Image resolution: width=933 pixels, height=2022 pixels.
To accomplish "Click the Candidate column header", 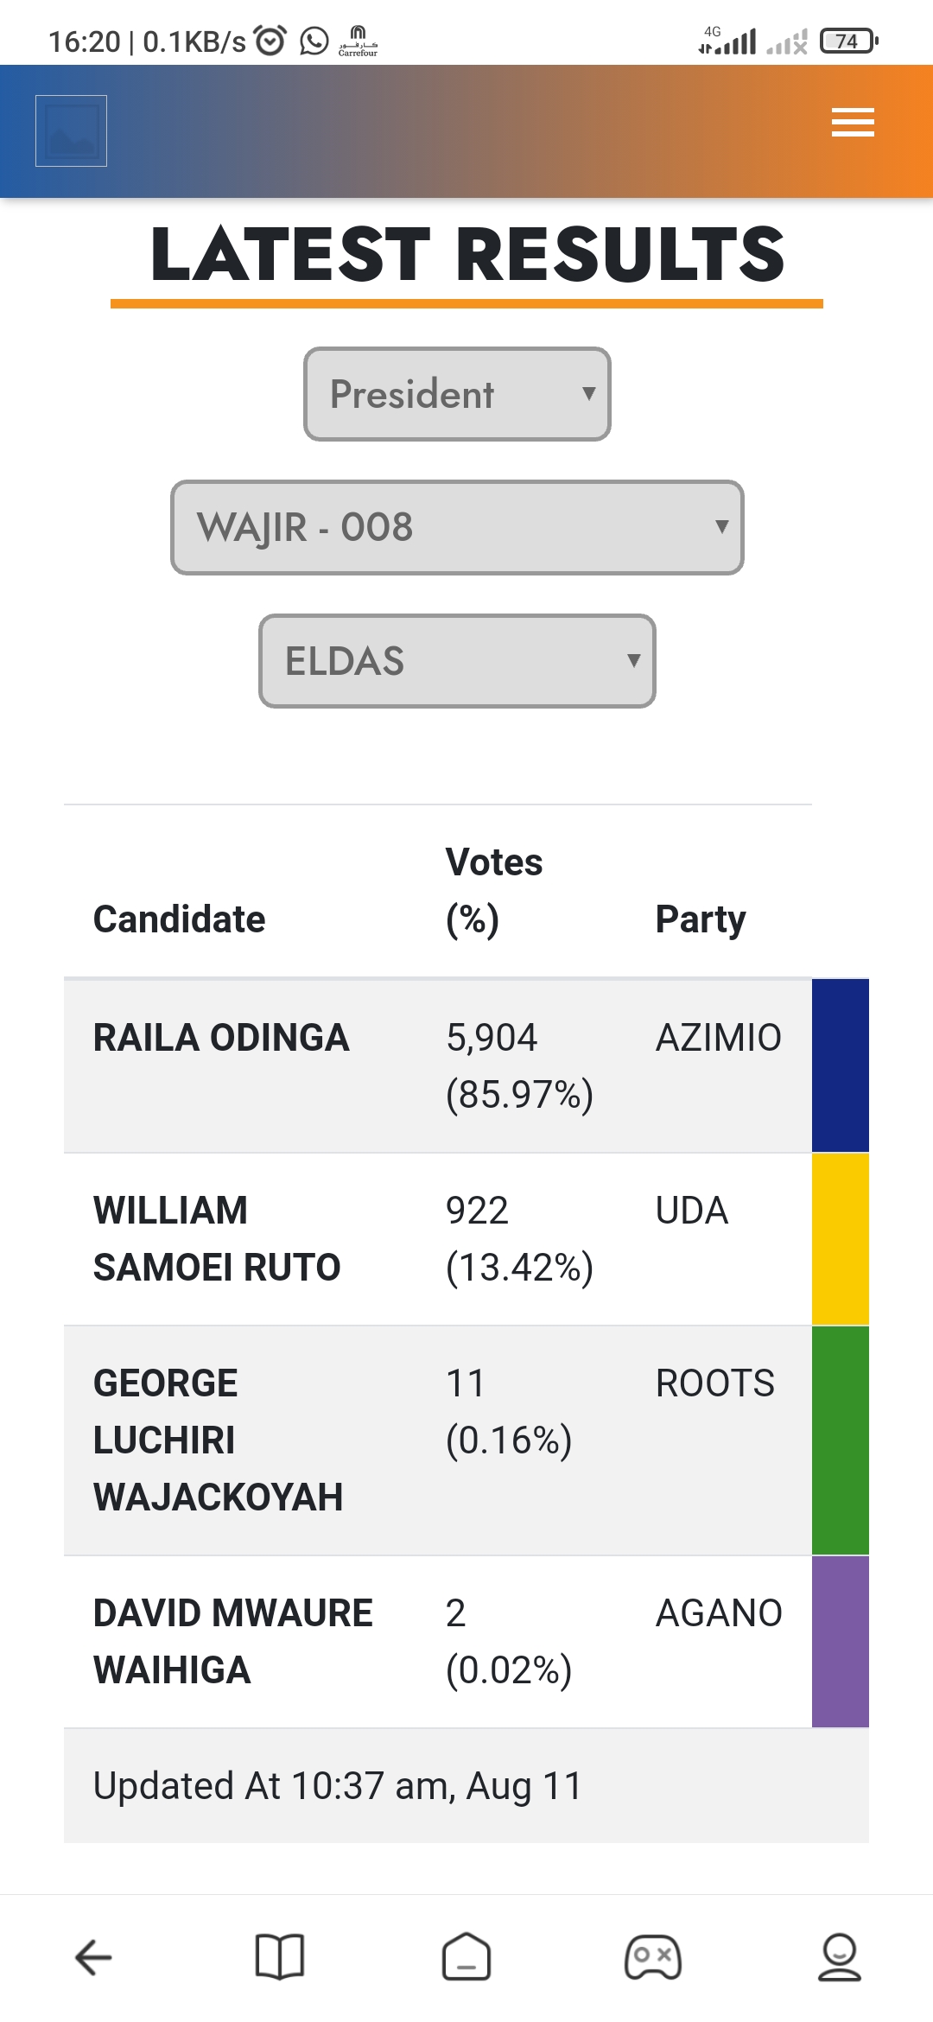I will (180, 919).
